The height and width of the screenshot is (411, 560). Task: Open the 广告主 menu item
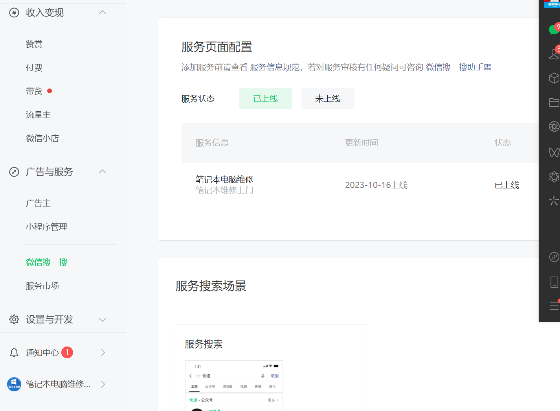[x=38, y=203]
